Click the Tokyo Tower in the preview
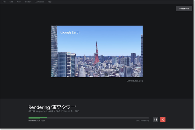The height and width of the screenshot is (130, 195). [x=97, y=53]
